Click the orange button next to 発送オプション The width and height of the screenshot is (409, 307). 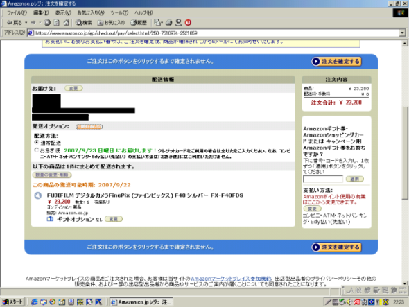(89, 127)
